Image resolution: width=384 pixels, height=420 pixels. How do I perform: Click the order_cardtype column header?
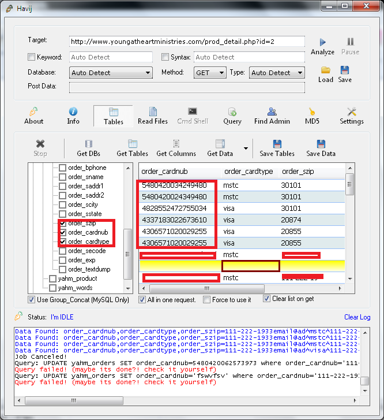(250, 172)
